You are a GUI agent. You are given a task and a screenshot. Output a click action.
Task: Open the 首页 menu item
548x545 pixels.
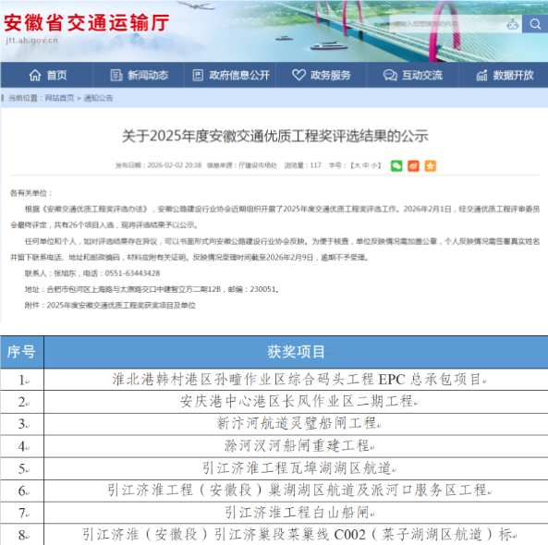(x=47, y=75)
